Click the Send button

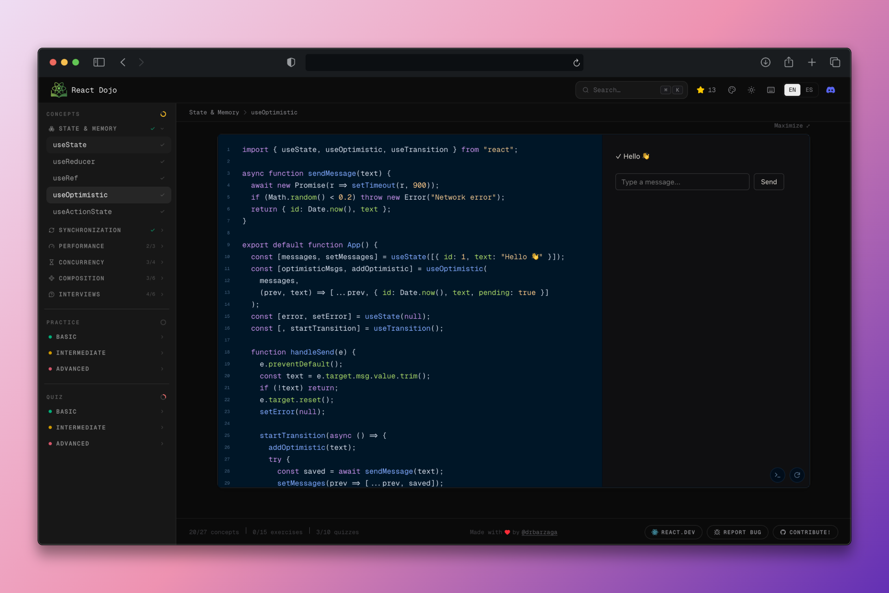(x=769, y=182)
